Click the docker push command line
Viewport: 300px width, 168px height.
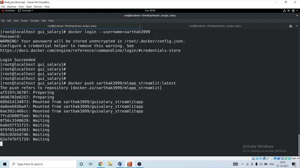88,83
